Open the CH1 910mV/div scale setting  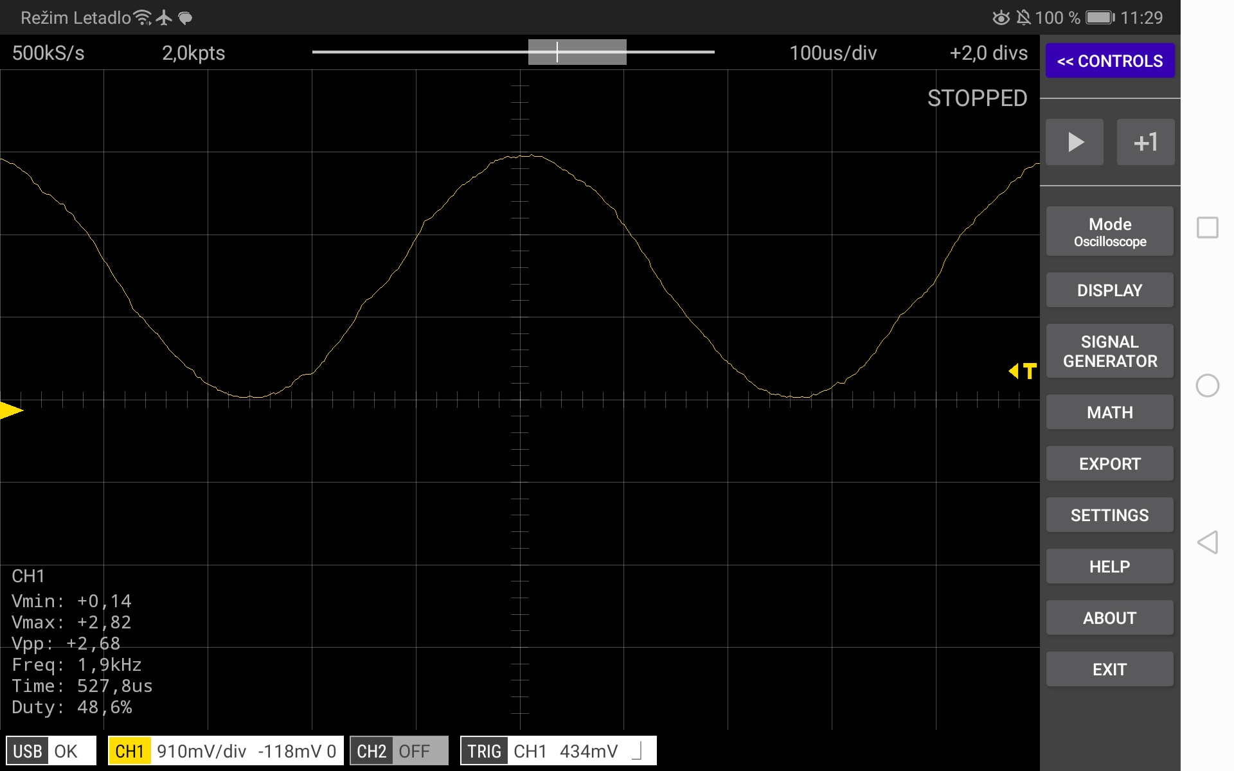pos(201,751)
